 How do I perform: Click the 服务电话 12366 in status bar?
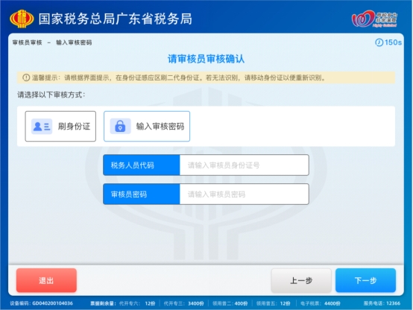(x=382, y=303)
